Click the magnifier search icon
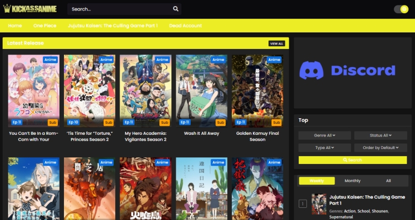 [176, 9]
